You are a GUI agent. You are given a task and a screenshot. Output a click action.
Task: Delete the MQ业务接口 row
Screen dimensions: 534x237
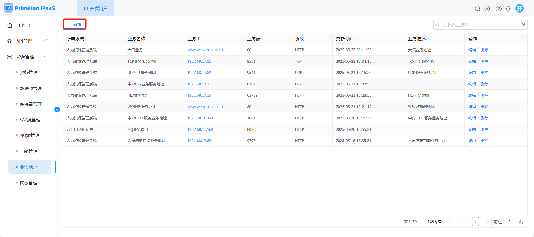click(x=484, y=129)
